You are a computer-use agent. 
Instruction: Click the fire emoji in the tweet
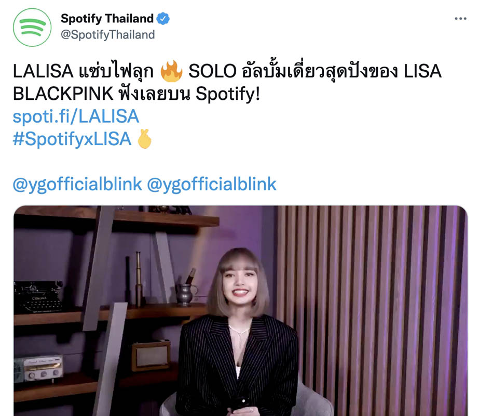[171, 71]
